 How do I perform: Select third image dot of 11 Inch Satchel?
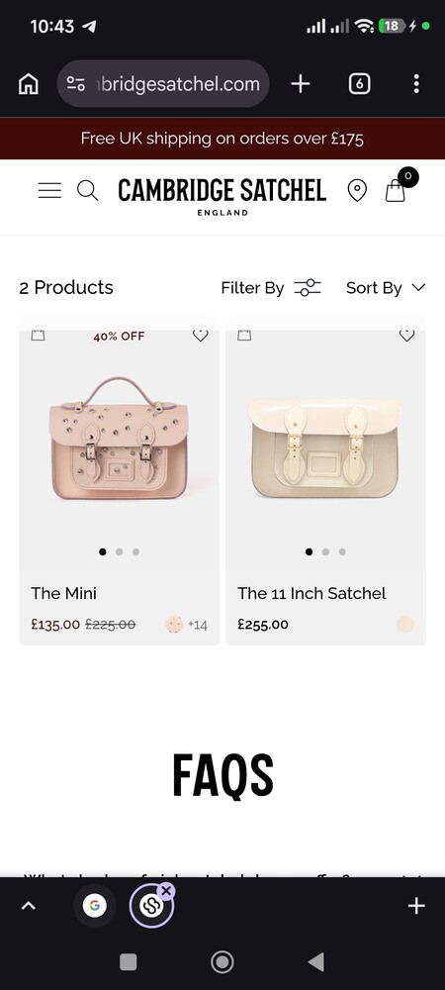(342, 551)
